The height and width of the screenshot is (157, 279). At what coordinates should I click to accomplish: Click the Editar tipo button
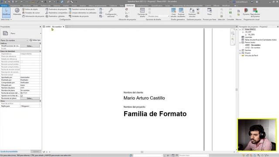(x=35, y=40)
